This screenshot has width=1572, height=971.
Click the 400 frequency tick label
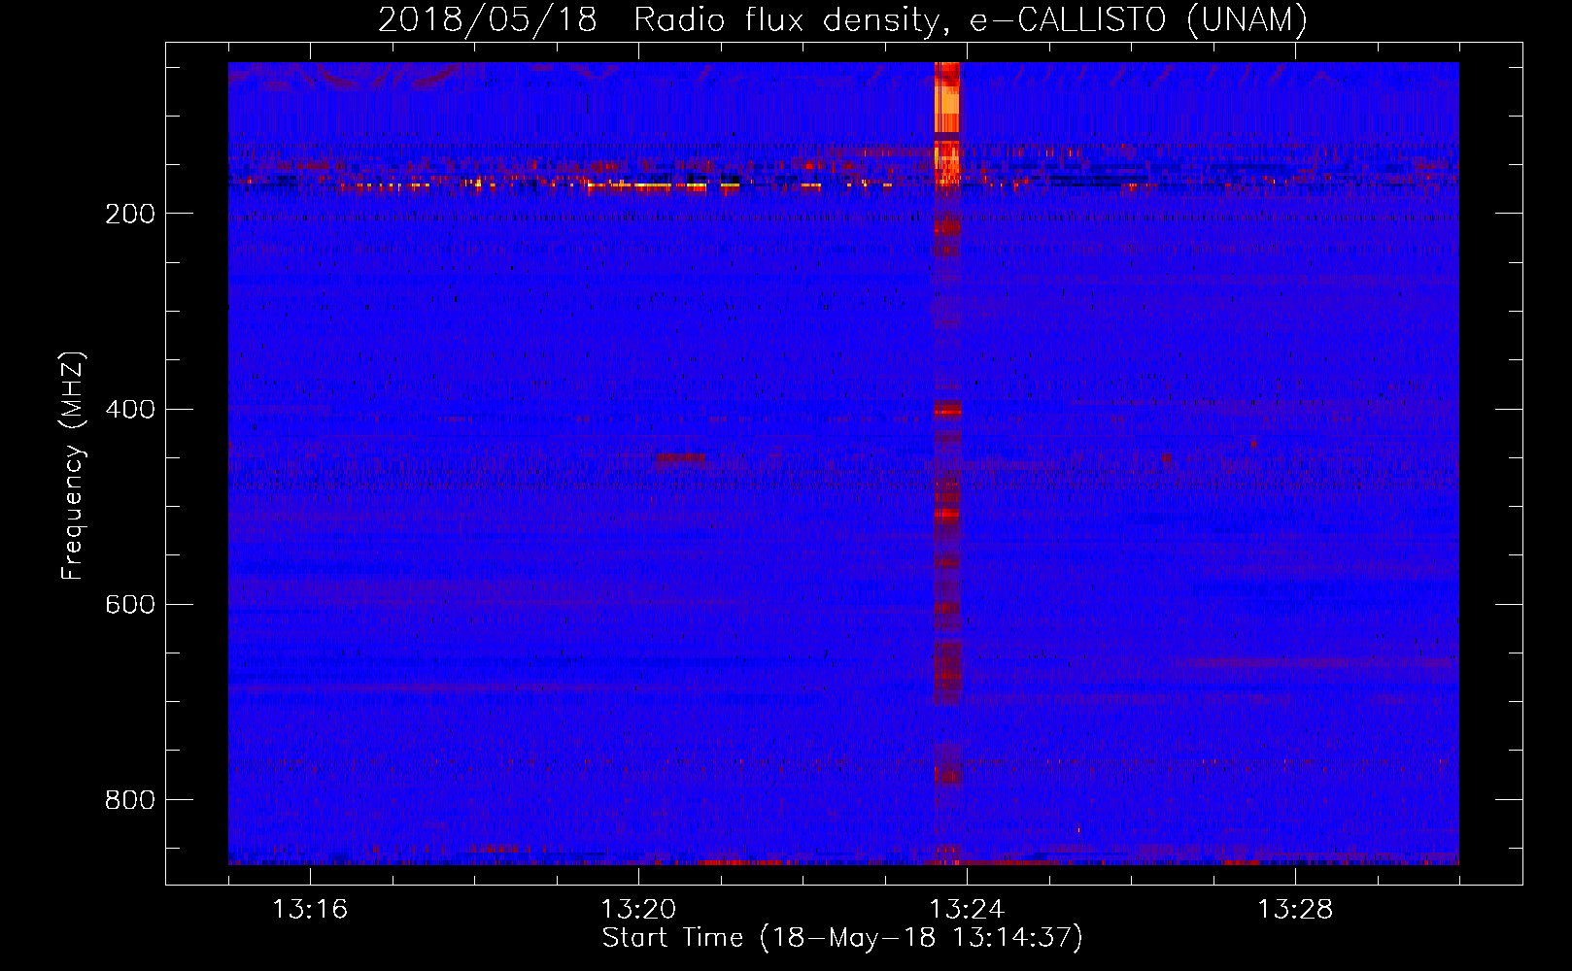click(130, 409)
